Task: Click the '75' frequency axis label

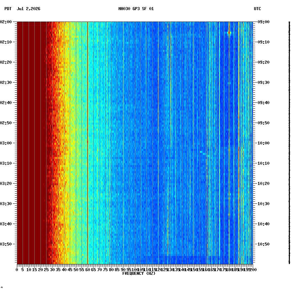Action: [105, 270]
